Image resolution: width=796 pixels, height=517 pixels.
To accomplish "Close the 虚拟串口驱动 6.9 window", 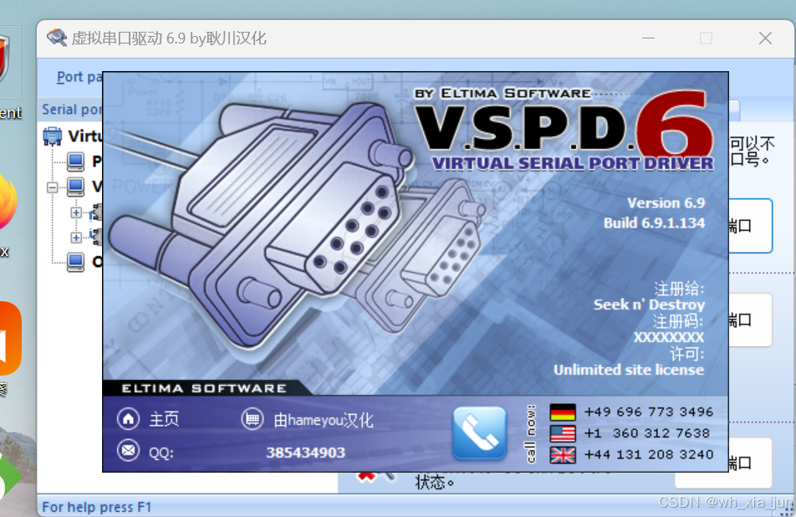I will tap(765, 38).
